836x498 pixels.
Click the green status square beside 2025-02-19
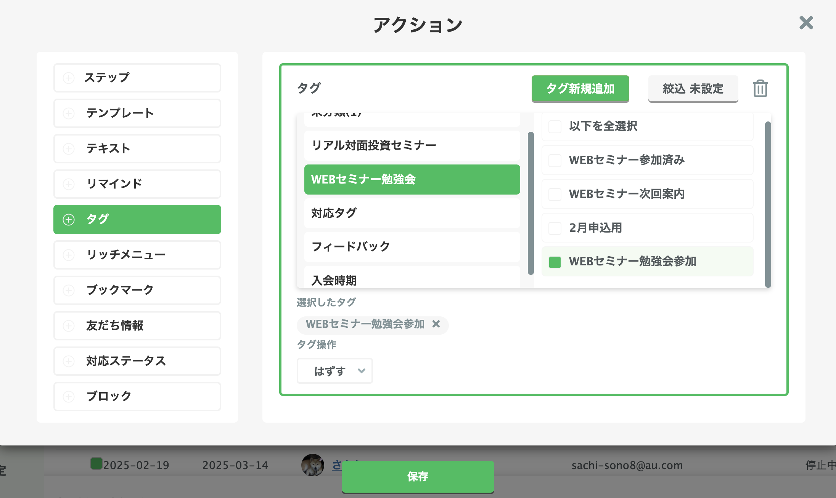(x=96, y=463)
